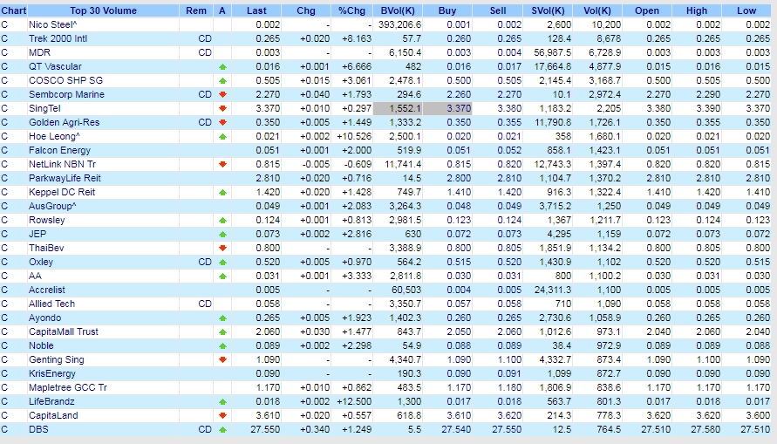Sort table by BVol(K) column header
This screenshot has width=777, height=444.
[x=398, y=10]
